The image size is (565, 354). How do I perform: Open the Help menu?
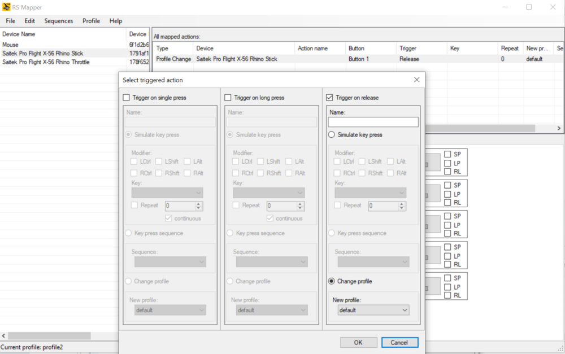116,21
